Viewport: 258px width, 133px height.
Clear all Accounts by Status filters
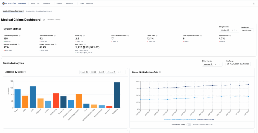tap(119, 72)
